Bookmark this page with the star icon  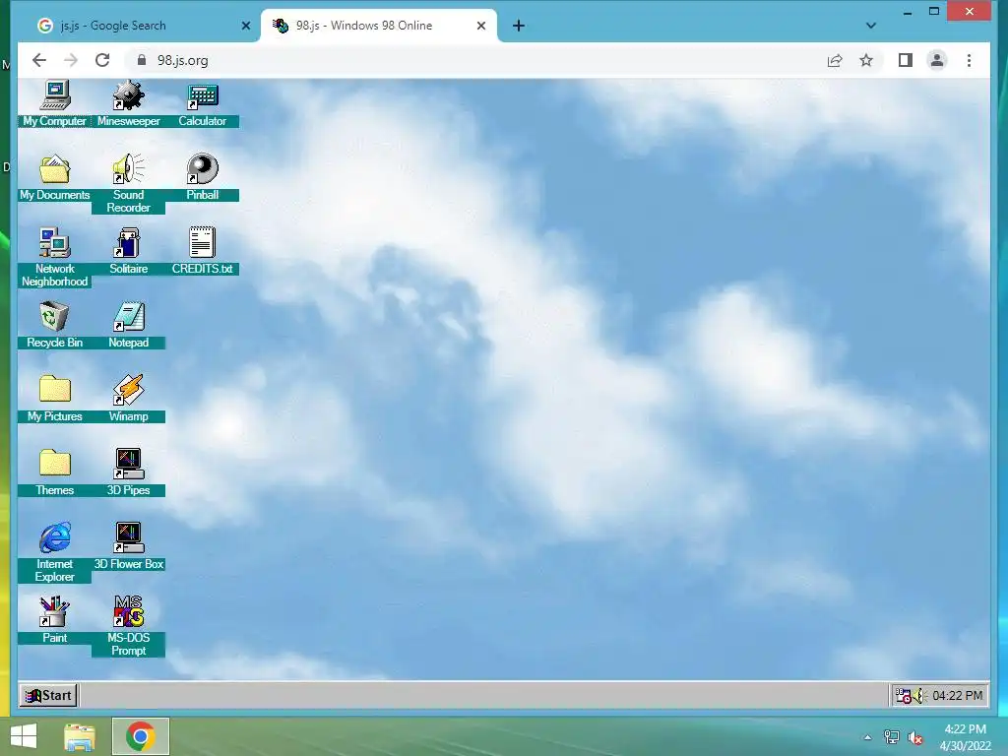coord(866,60)
